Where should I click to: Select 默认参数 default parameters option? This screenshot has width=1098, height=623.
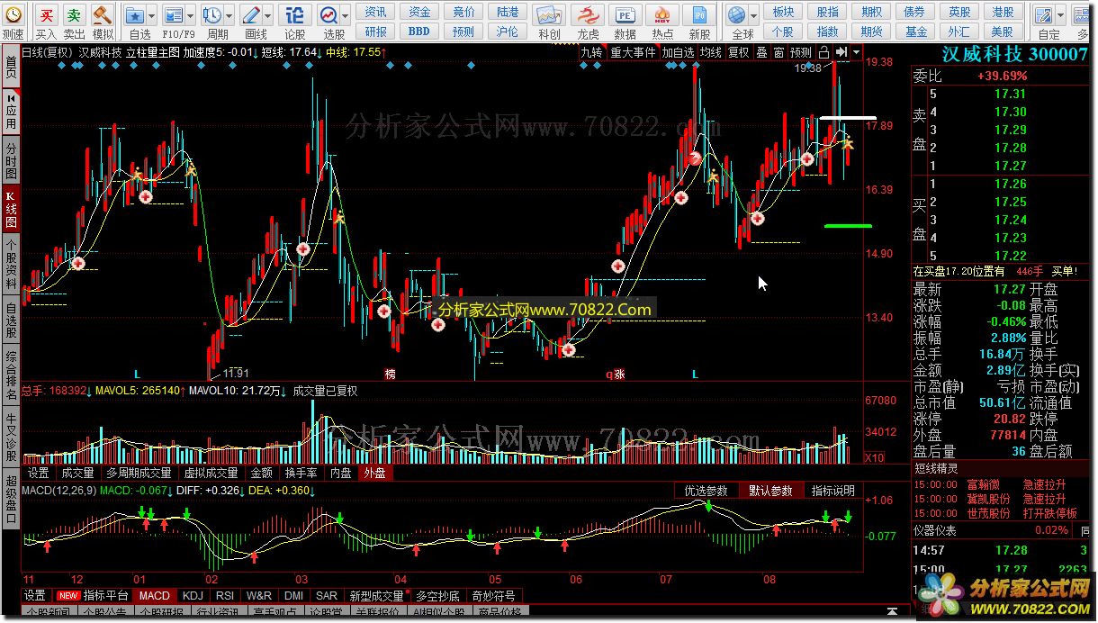tap(770, 491)
